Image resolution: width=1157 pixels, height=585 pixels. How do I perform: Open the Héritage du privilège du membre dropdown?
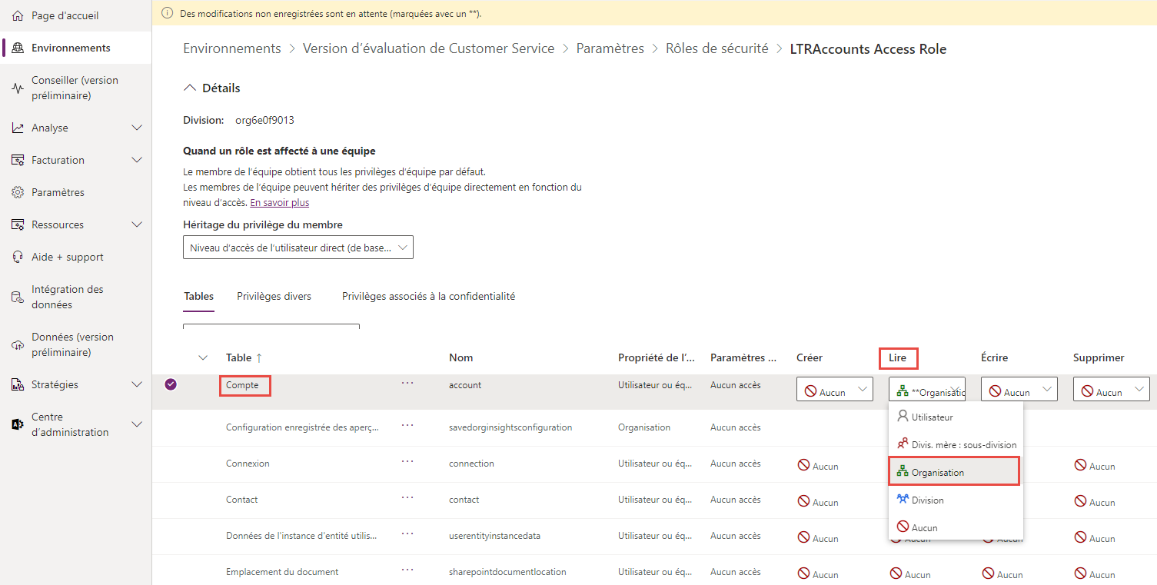pos(298,248)
